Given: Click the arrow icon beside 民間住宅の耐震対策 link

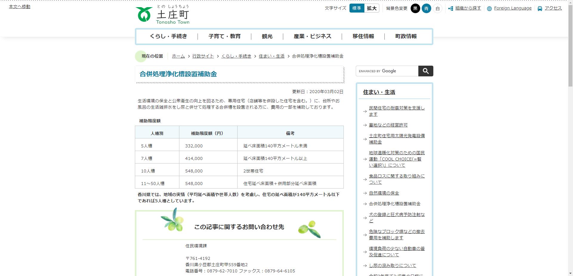Looking at the screenshot, I should (x=365, y=111).
